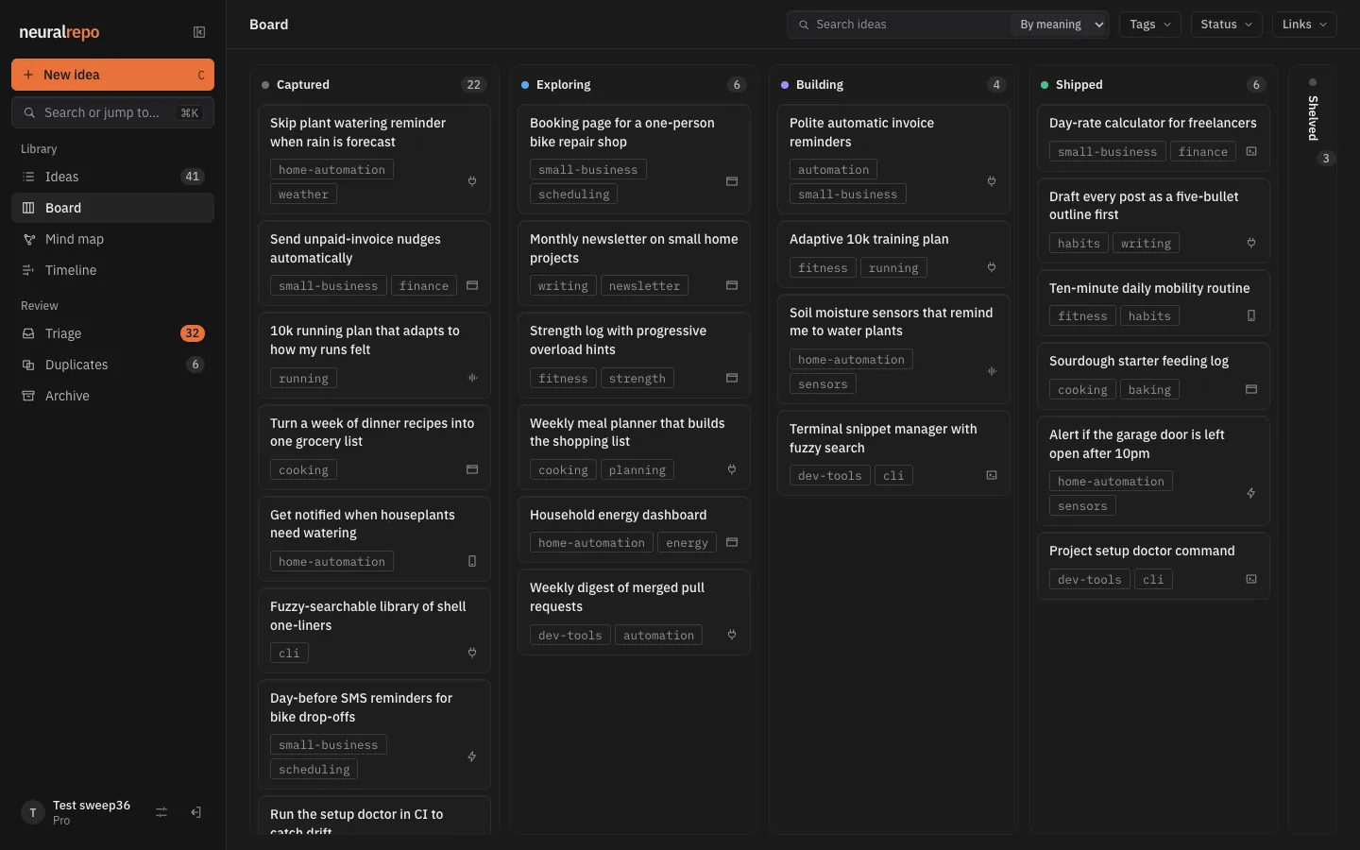The image size is (1360, 850).
Task: Click the 'baking' tag on the Sourdough card
Action: (1149, 389)
